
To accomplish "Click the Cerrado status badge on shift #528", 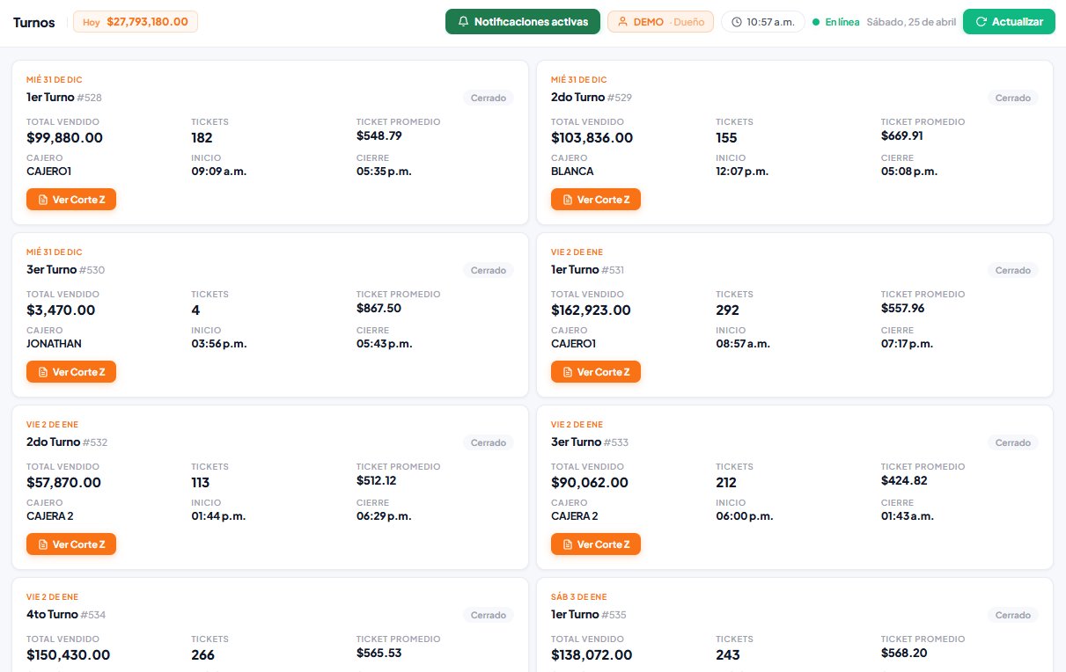I will click(488, 98).
